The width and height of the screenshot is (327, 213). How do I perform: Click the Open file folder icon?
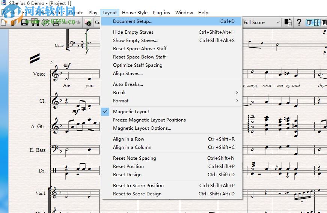[x=14, y=22]
